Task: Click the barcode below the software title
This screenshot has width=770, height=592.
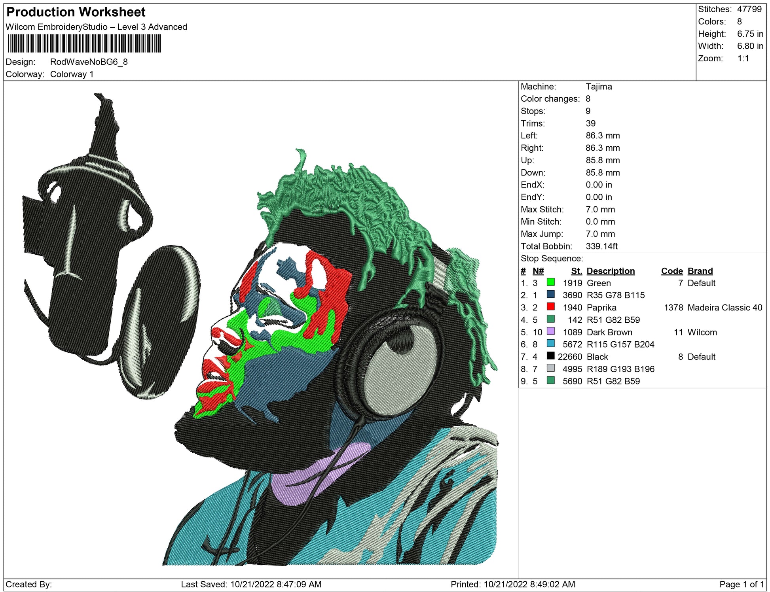Action: (84, 44)
